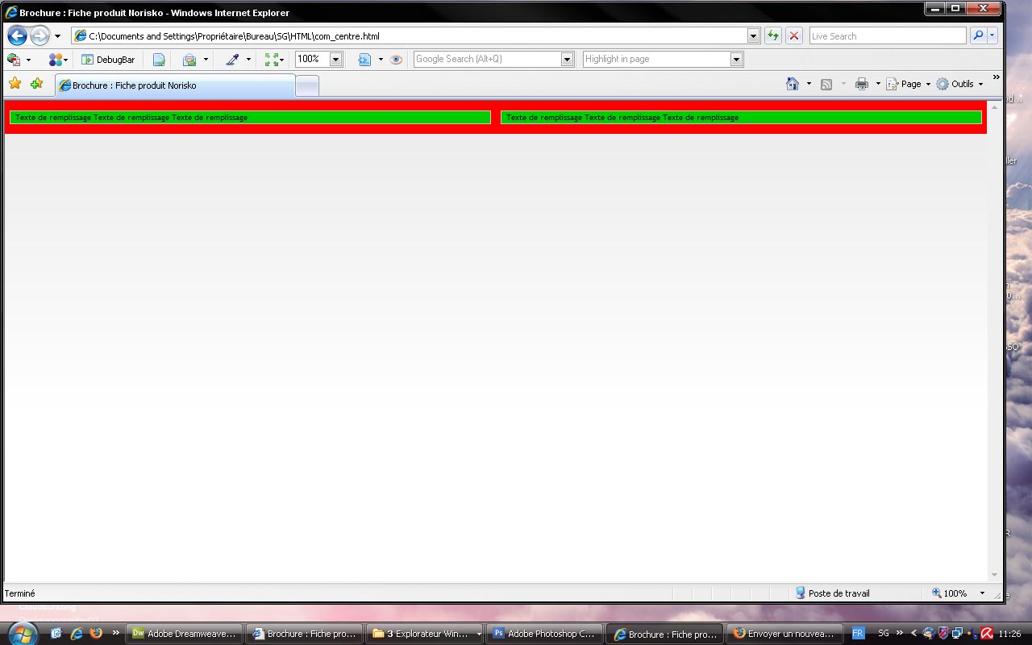Screen dimensions: 1032x645
Task: Open the eyedropper options dropdown
Action: (x=248, y=60)
